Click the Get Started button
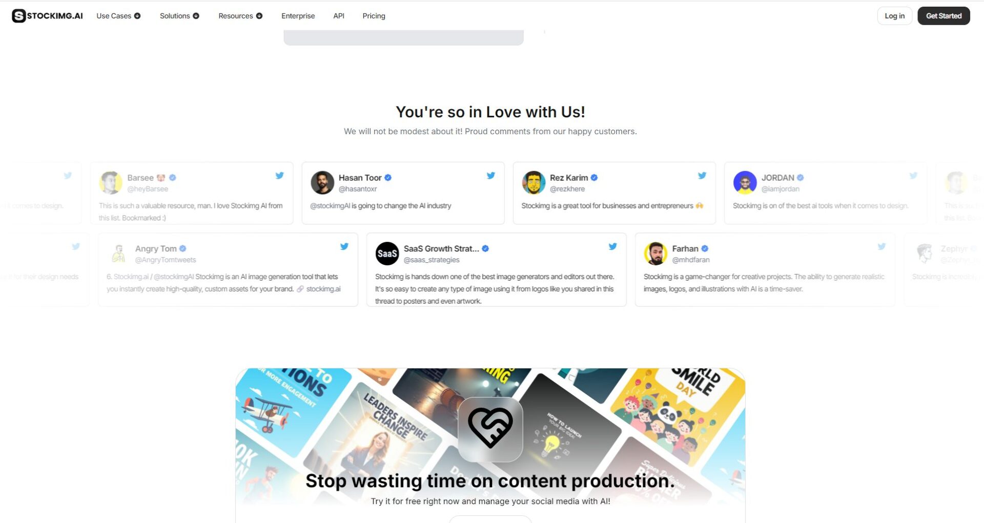This screenshot has height=523, width=984. [944, 16]
